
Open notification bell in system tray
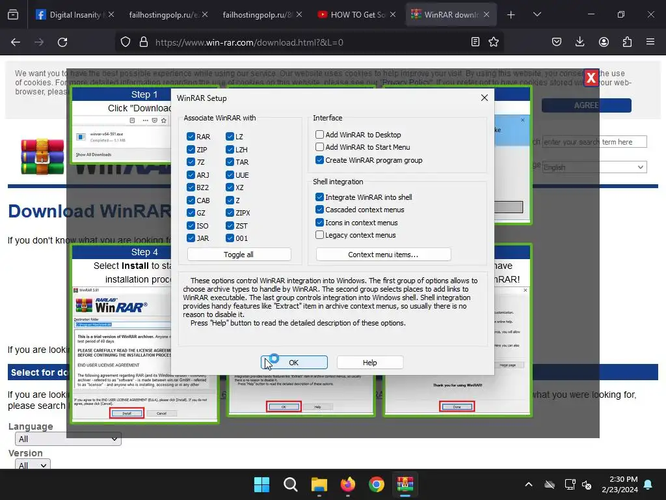[x=648, y=484]
